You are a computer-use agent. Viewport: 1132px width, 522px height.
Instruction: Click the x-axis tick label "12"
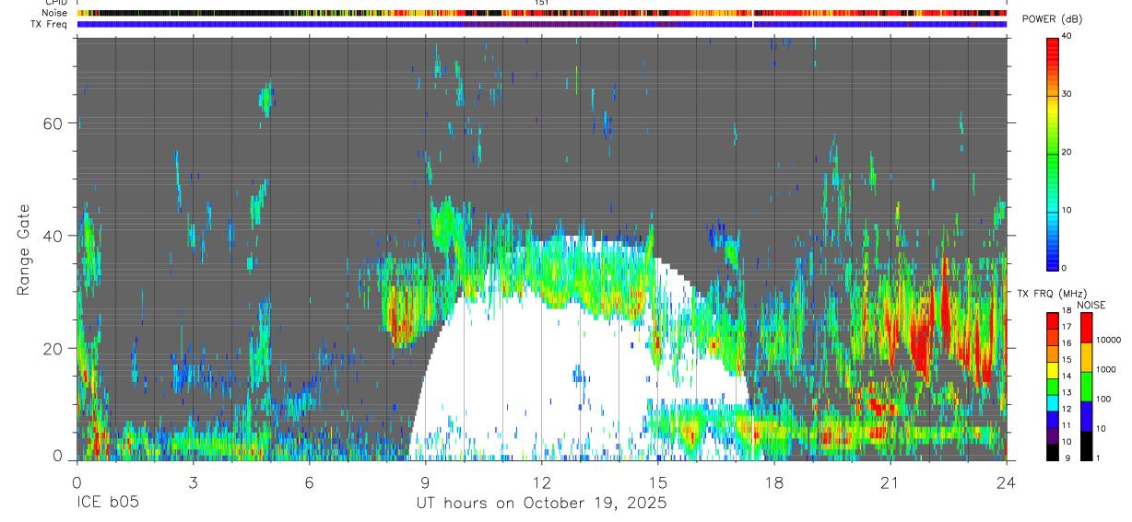pos(541,481)
